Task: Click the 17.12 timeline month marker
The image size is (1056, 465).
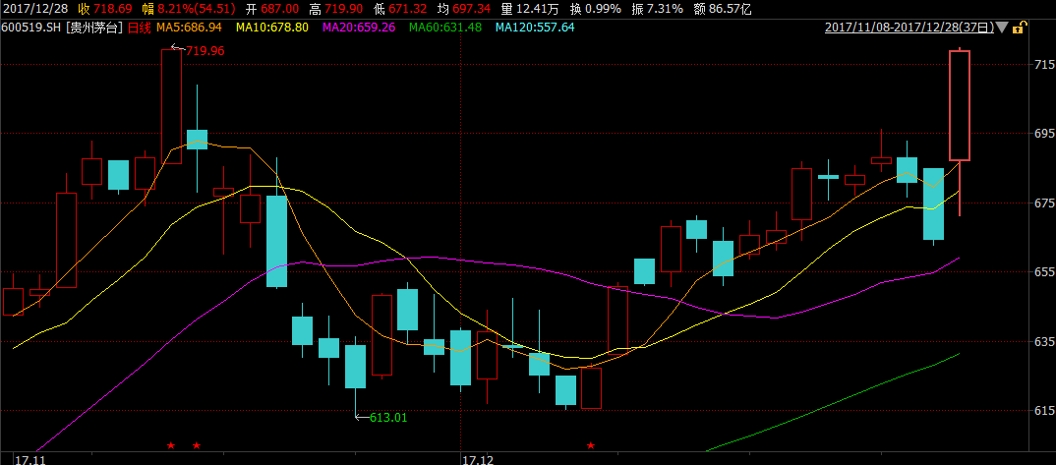Action: tap(477, 458)
